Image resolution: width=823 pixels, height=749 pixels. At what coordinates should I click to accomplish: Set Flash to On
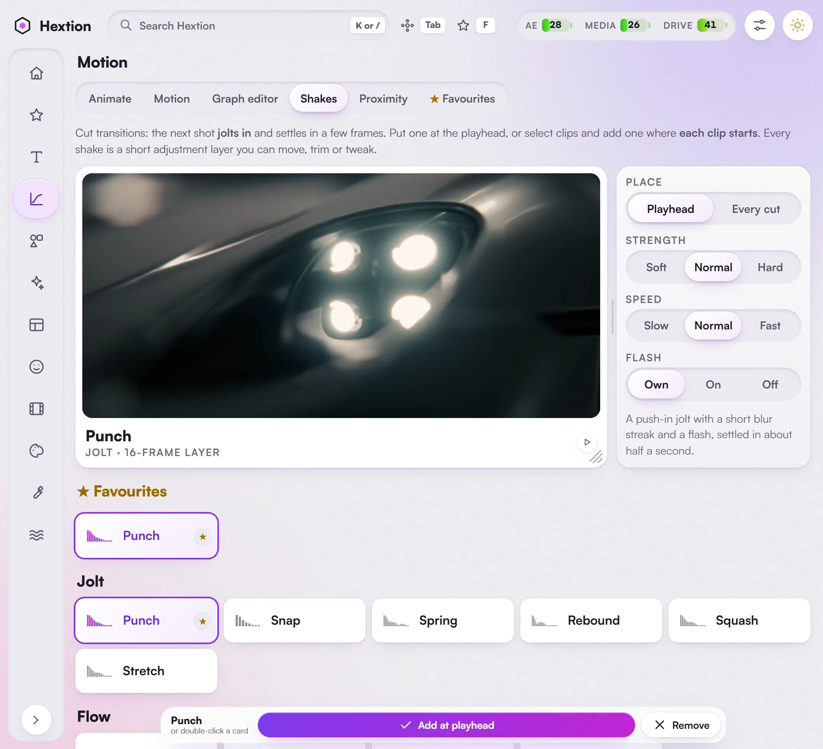tap(713, 385)
